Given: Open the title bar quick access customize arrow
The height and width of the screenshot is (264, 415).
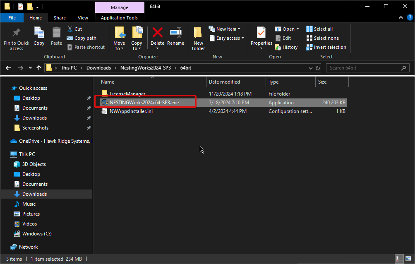Looking at the screenshot, I should pos(37,7).
